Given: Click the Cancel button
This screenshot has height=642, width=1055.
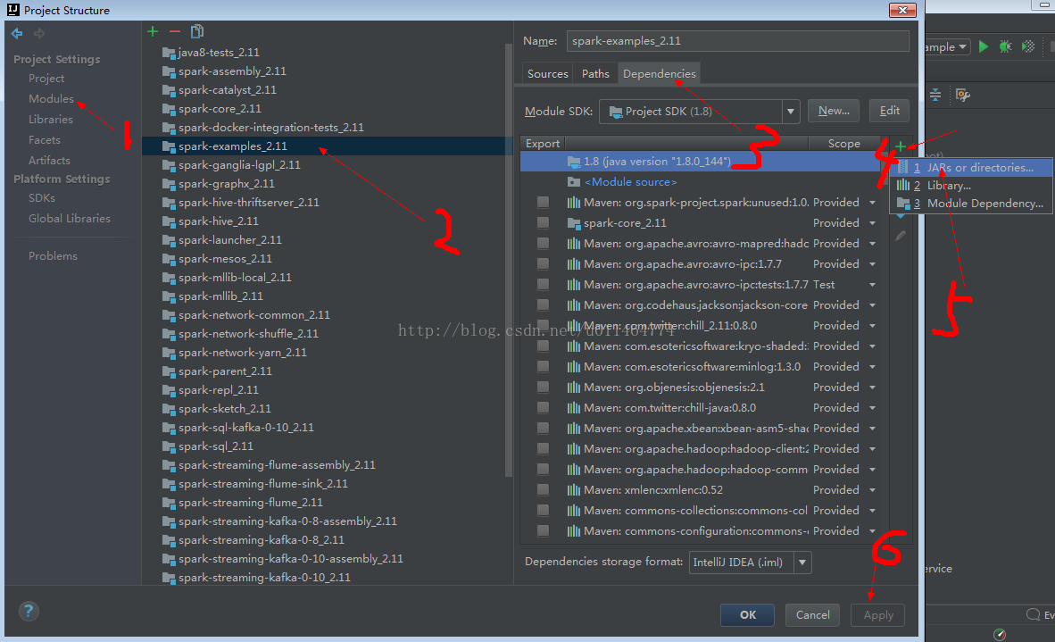Looking at the screenshot, I should coord(813,615).
